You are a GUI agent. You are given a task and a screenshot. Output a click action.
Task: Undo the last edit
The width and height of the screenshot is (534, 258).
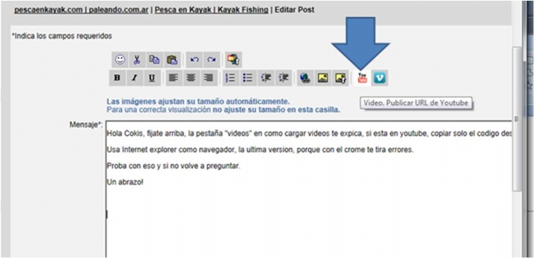[194, 60]
